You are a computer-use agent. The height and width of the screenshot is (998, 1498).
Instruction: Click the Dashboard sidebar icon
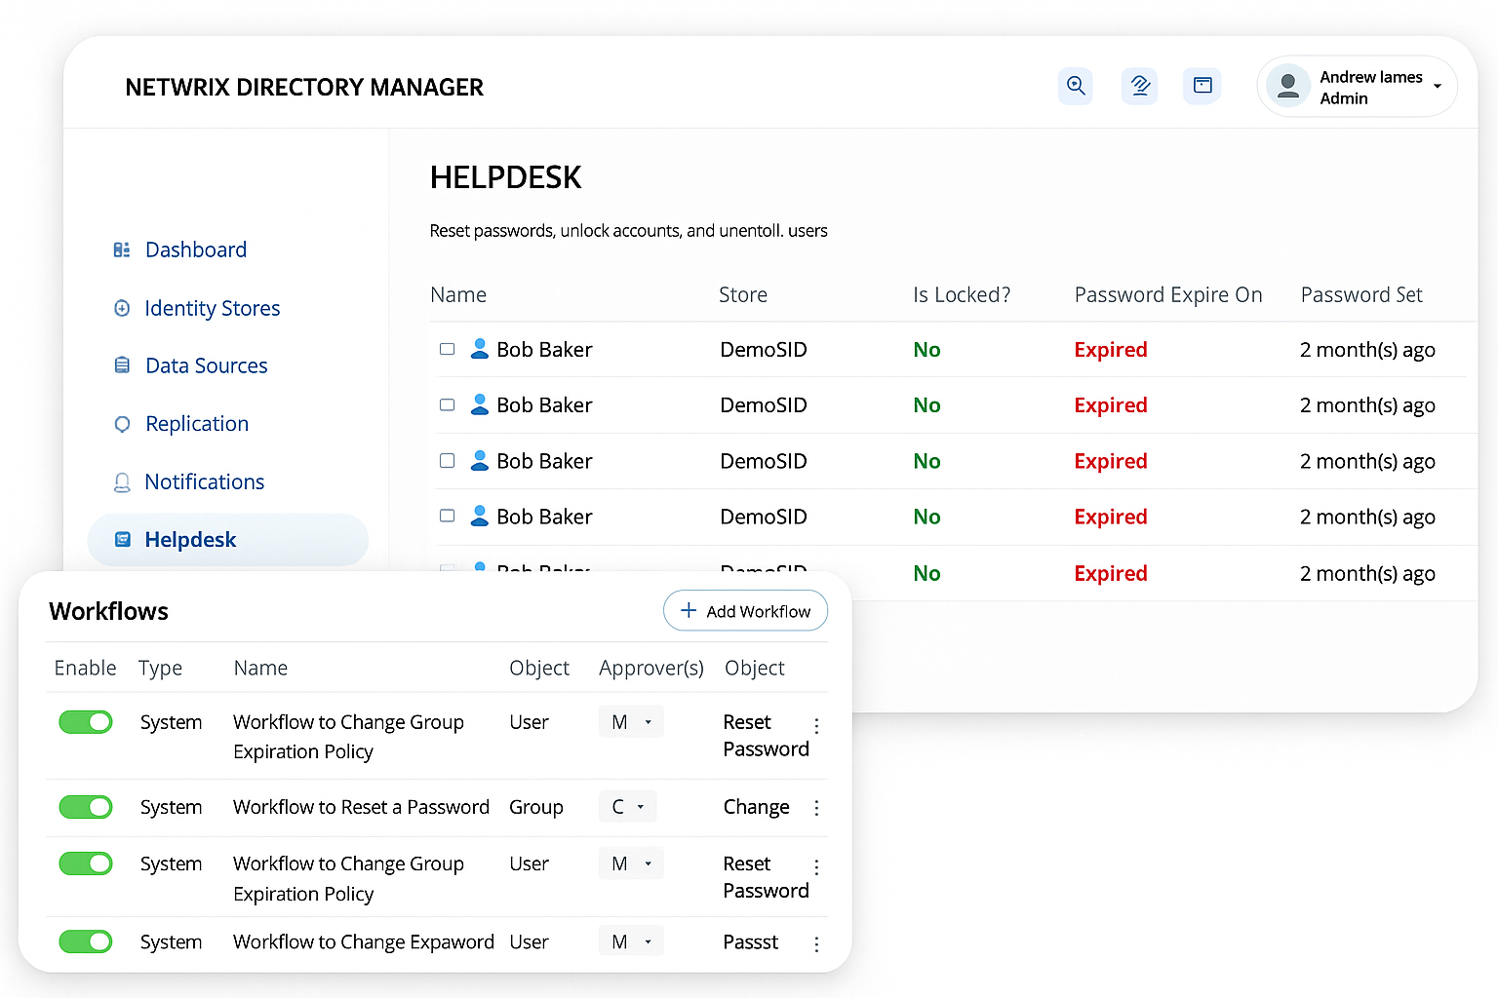(122, 250)
